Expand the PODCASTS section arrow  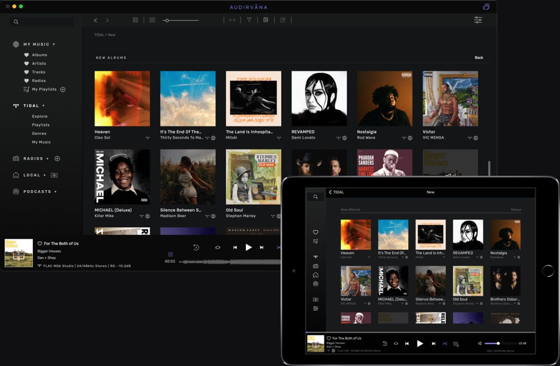pos(55,192)
